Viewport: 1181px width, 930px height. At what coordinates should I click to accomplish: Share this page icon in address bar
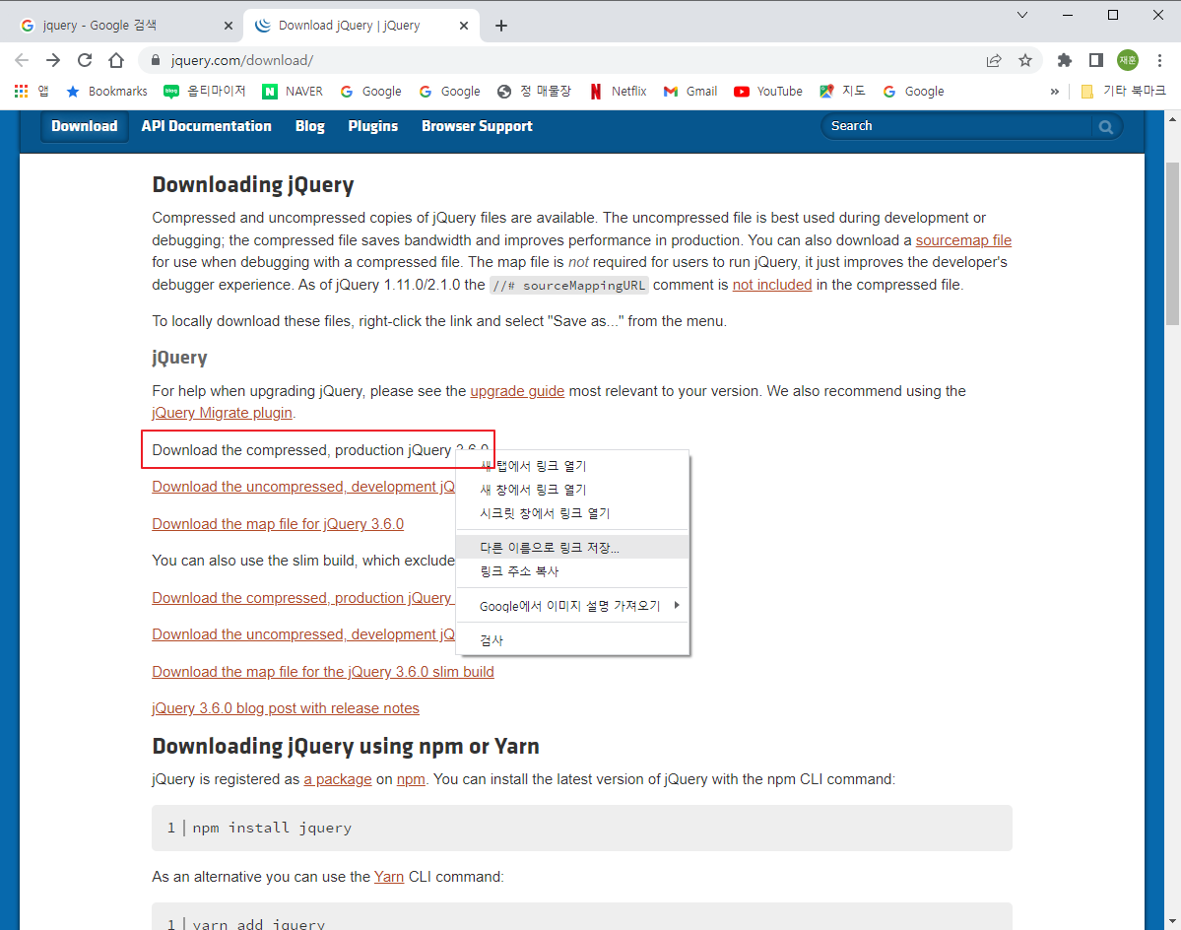pos(994,60)
